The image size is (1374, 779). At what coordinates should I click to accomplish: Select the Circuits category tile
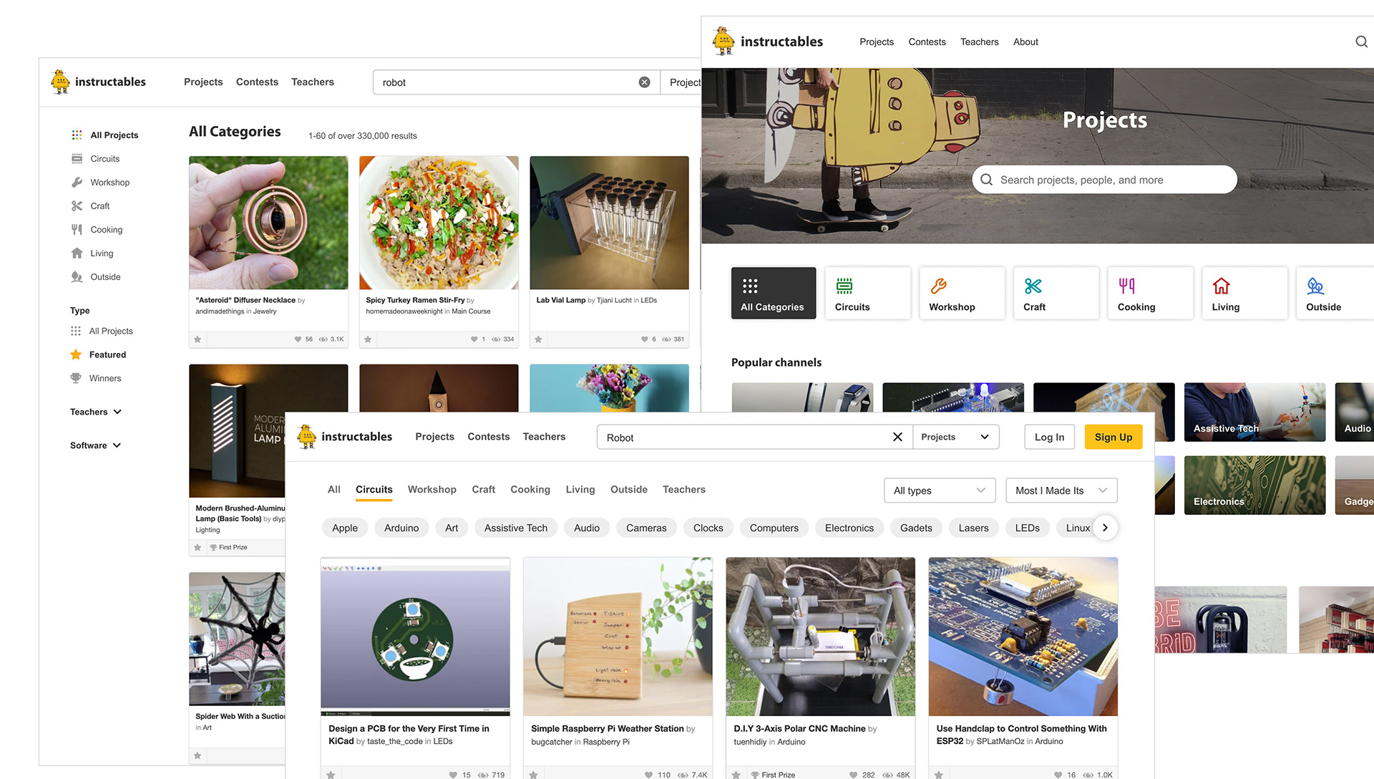click(x=867, y=293)
